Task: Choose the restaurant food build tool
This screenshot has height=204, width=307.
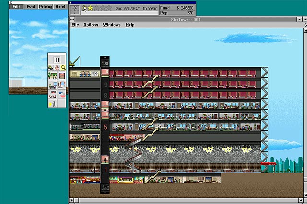Action: point(62,94)
